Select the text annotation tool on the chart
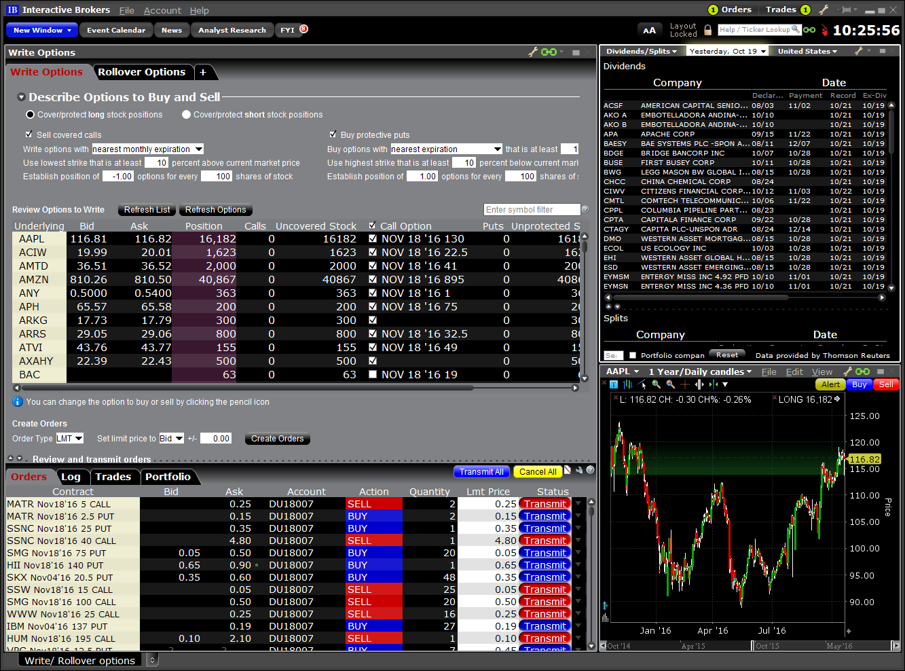 [x=613, y=384]
